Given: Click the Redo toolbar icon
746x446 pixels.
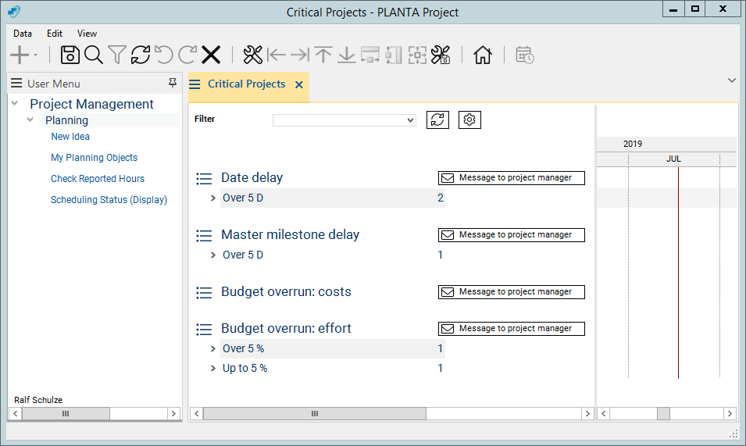Looking at the screenshot, I should (187, 55).
